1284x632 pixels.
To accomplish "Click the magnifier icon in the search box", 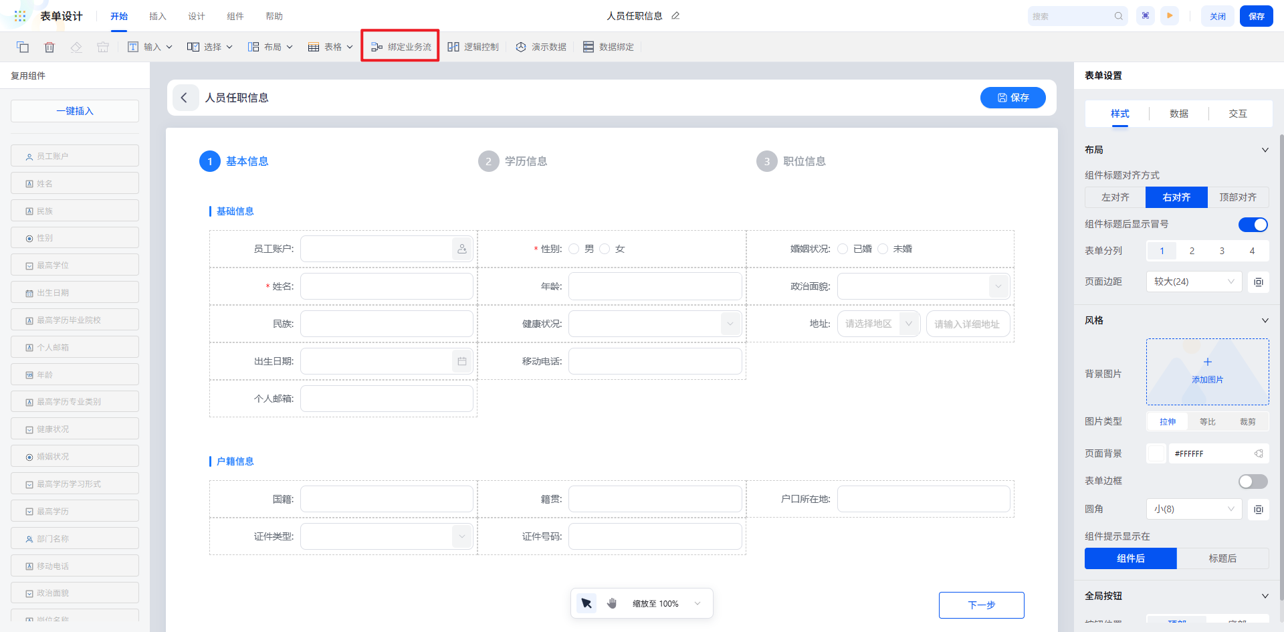I will (1118, 16).
